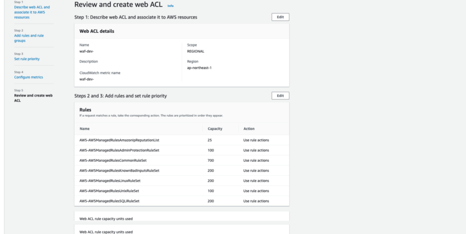This screenshot has width=466, height=234.
Task: Click the waf-dev- name value under Name
Action: (86, 51)
